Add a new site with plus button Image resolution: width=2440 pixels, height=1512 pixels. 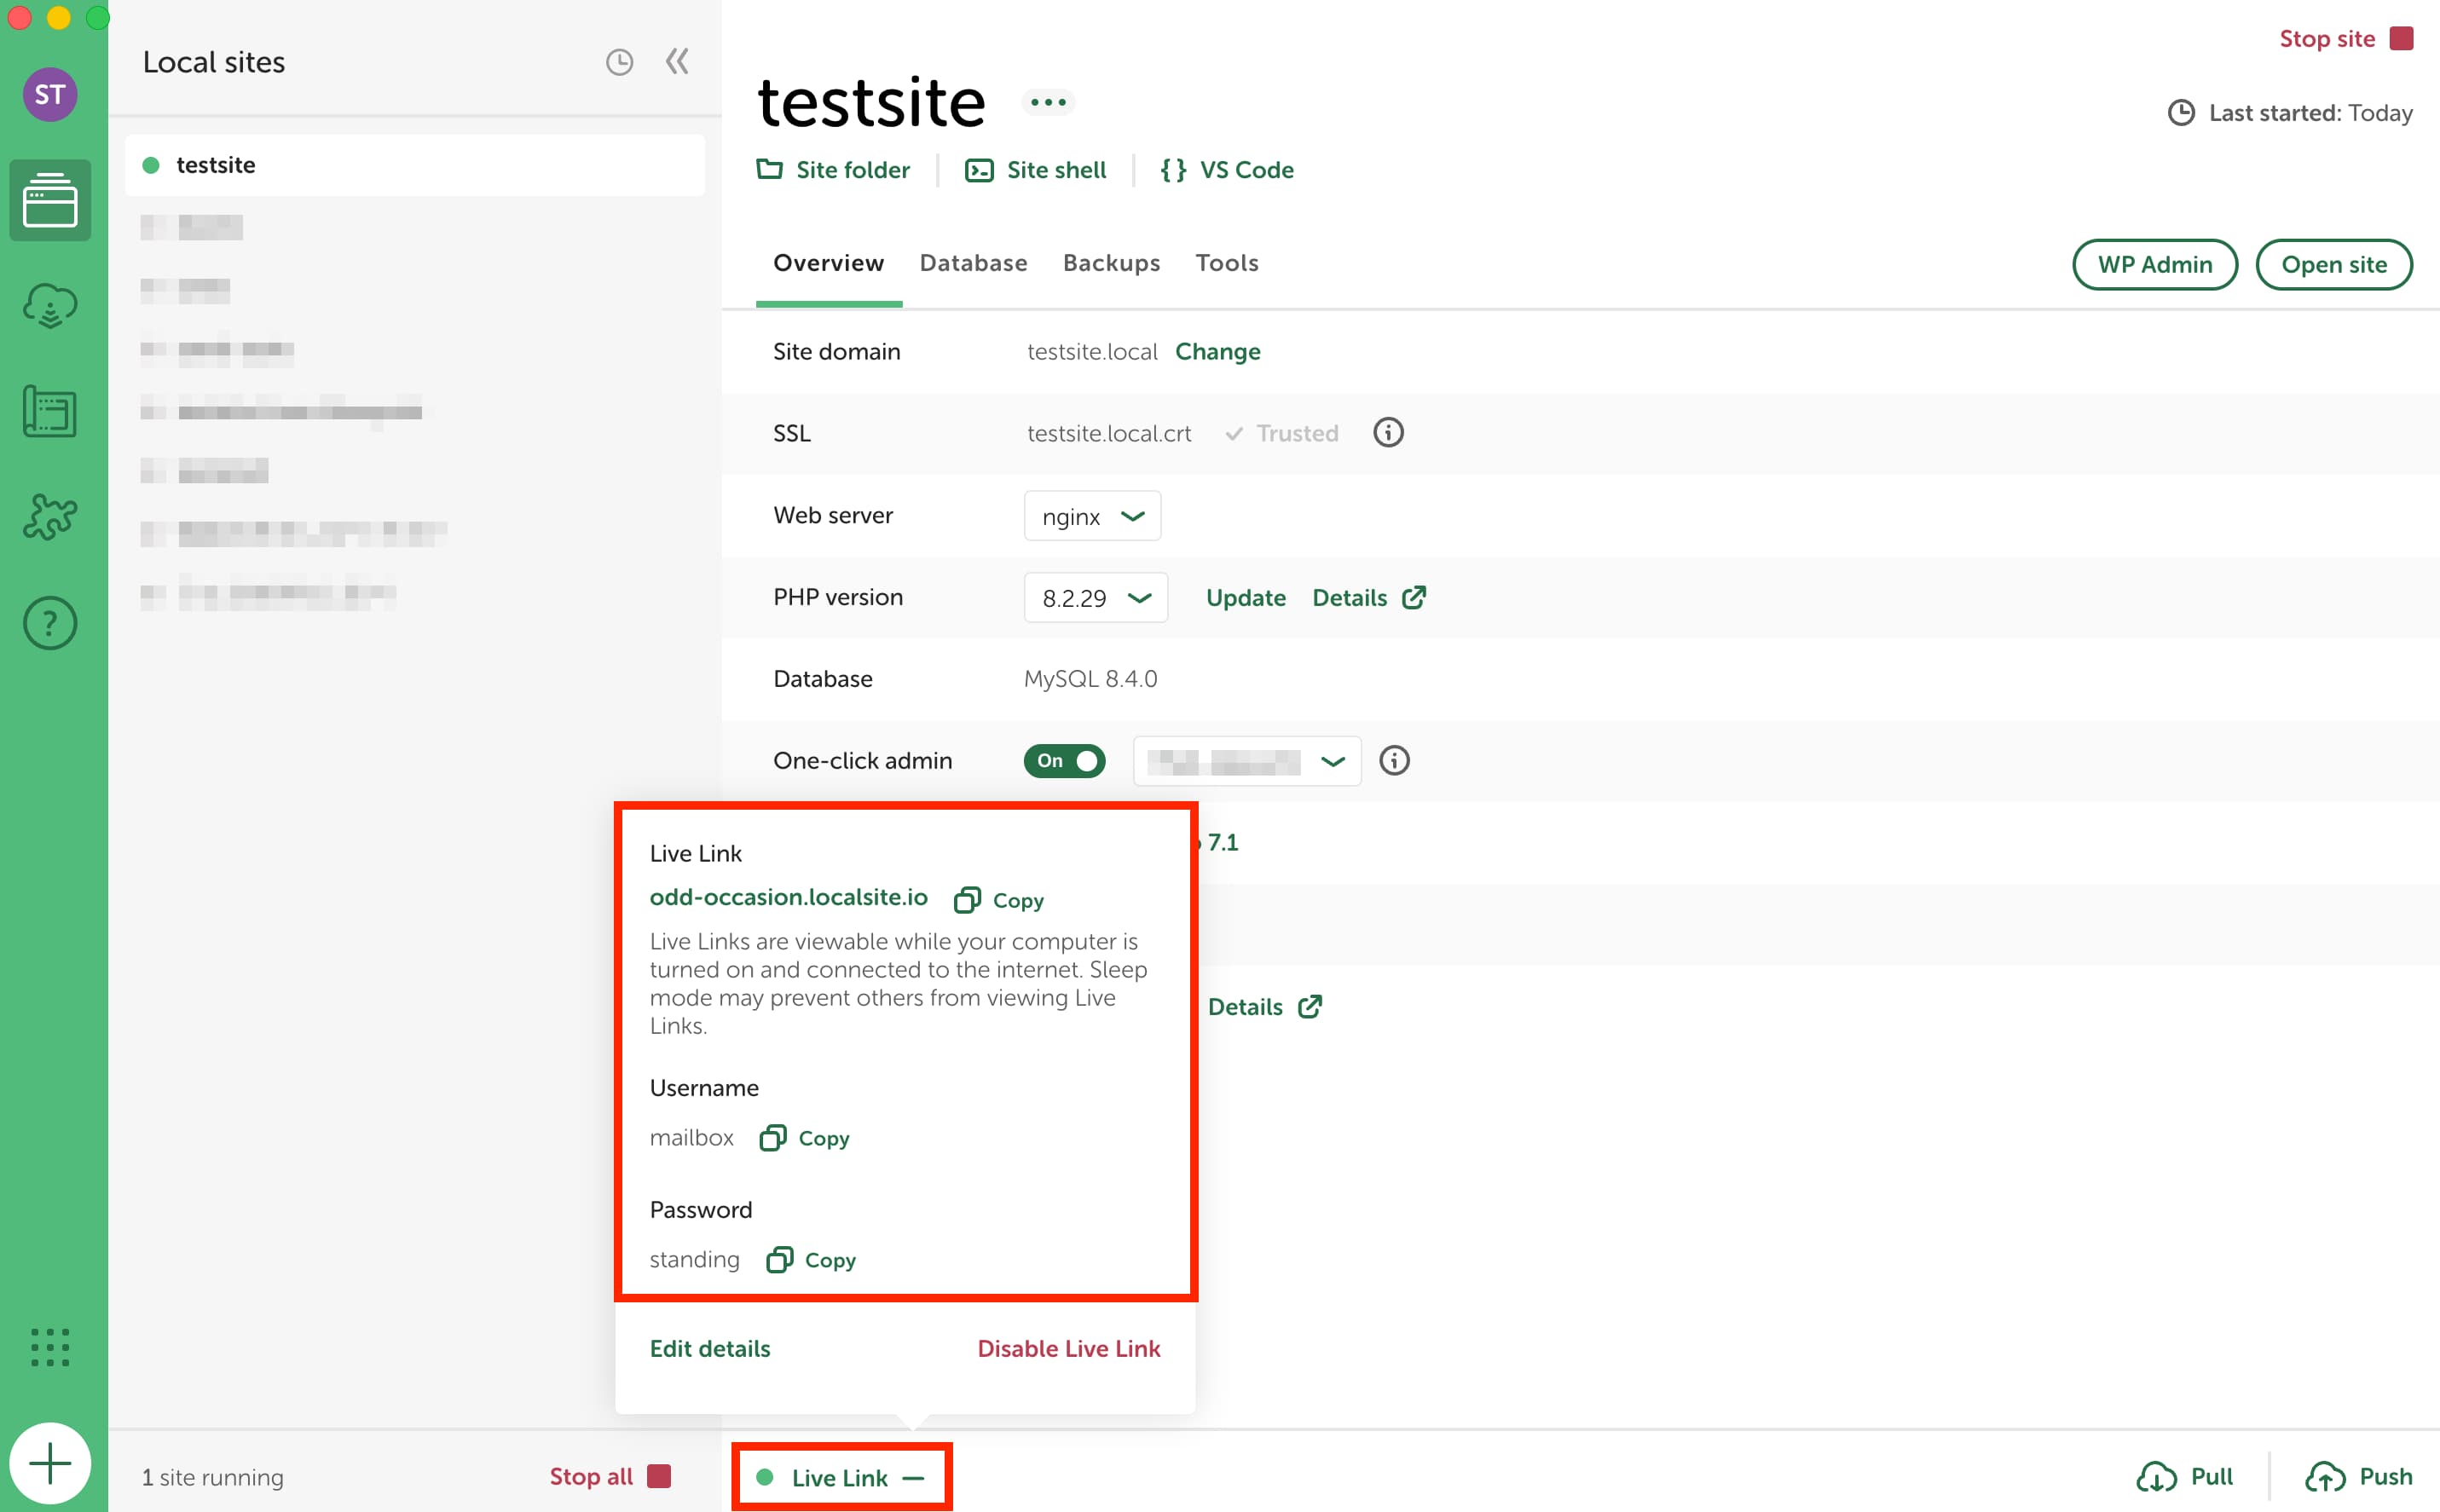click(50, 1464)
